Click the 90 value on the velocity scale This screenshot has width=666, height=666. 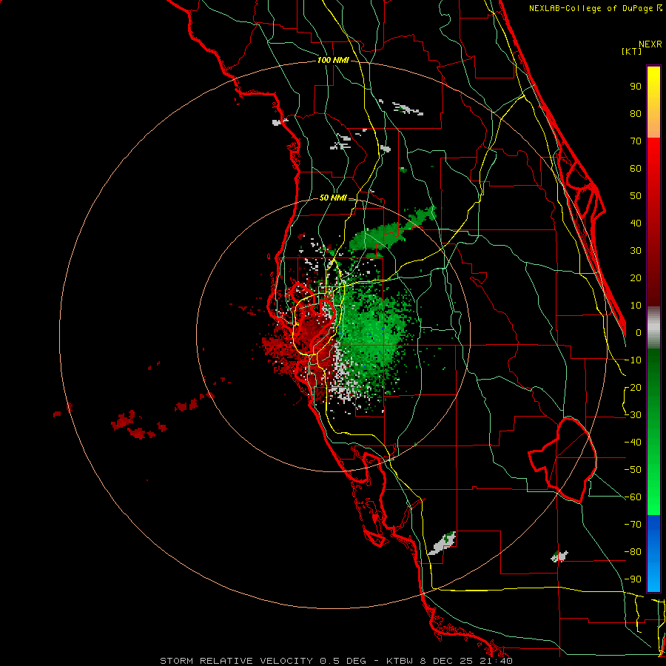click(636, 87)
